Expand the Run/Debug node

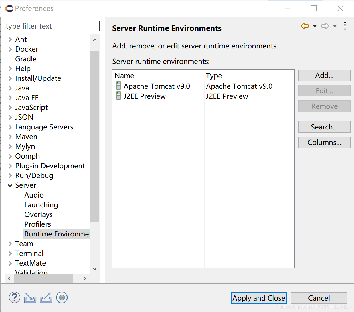coord(10,175)
